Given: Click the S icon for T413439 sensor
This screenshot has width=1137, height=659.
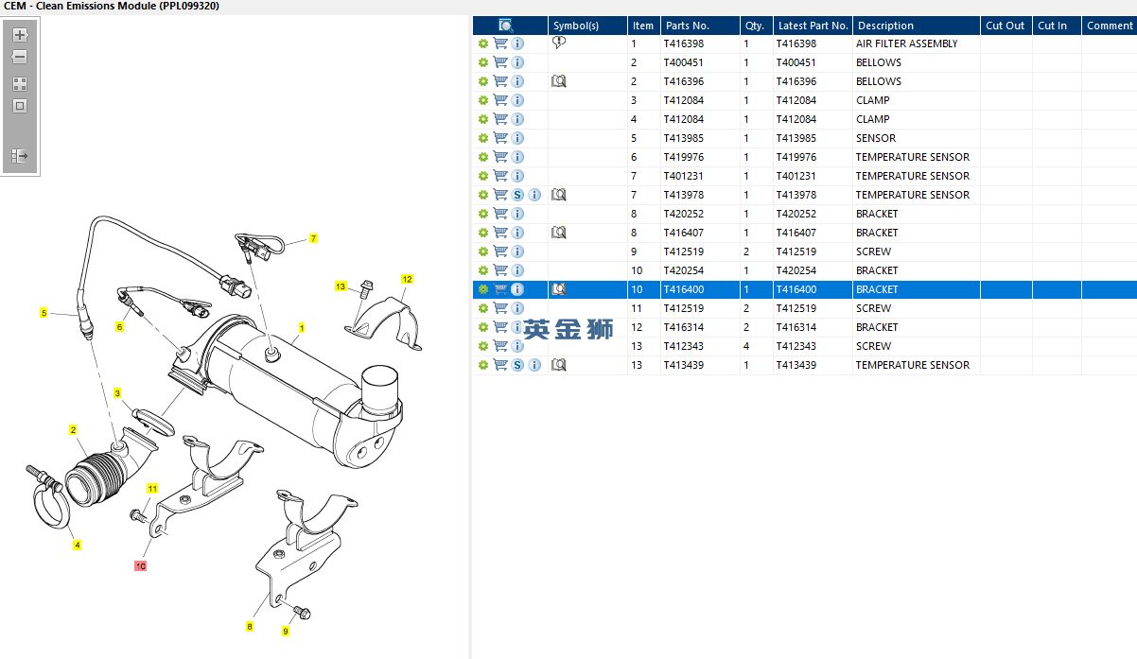Looking at the screenshot, I should pyautogui.click(x=517, y=365).
